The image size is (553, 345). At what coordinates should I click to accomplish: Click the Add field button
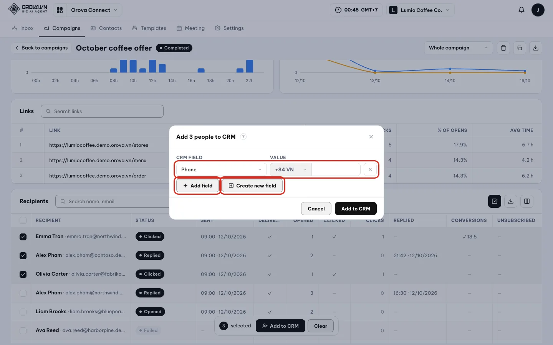(x=197, y=186)
